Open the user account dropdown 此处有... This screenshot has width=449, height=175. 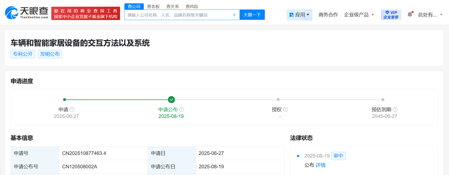click(430, 15)
